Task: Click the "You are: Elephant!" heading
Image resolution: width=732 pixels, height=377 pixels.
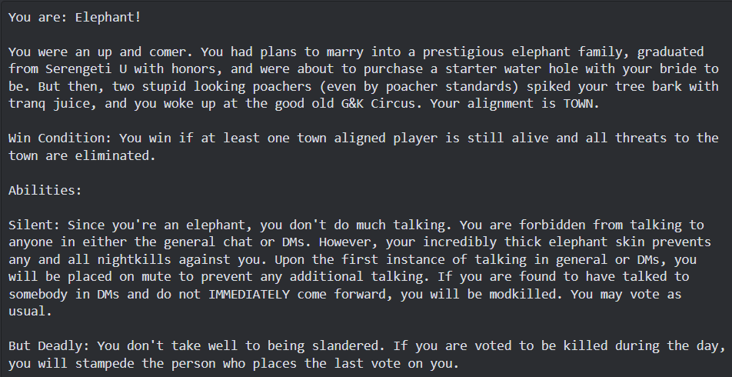Action: (75, 17)
